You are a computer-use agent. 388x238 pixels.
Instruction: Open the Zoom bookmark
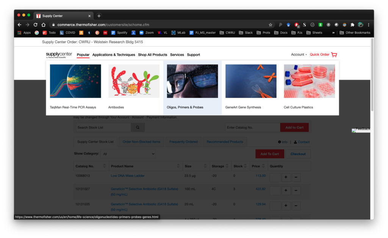(x=147, y=33)
